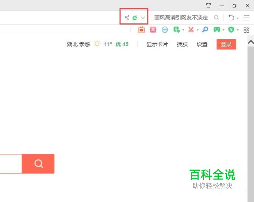Click the orange search button on page
This screenshot has height=202, width=254.
click(x=38, y=164)
